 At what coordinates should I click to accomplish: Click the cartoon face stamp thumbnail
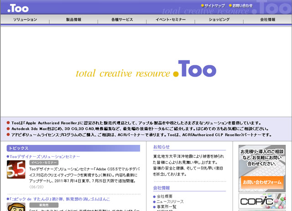coord(16,207)
